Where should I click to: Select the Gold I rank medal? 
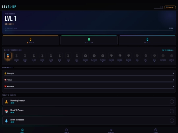[60, 55]
